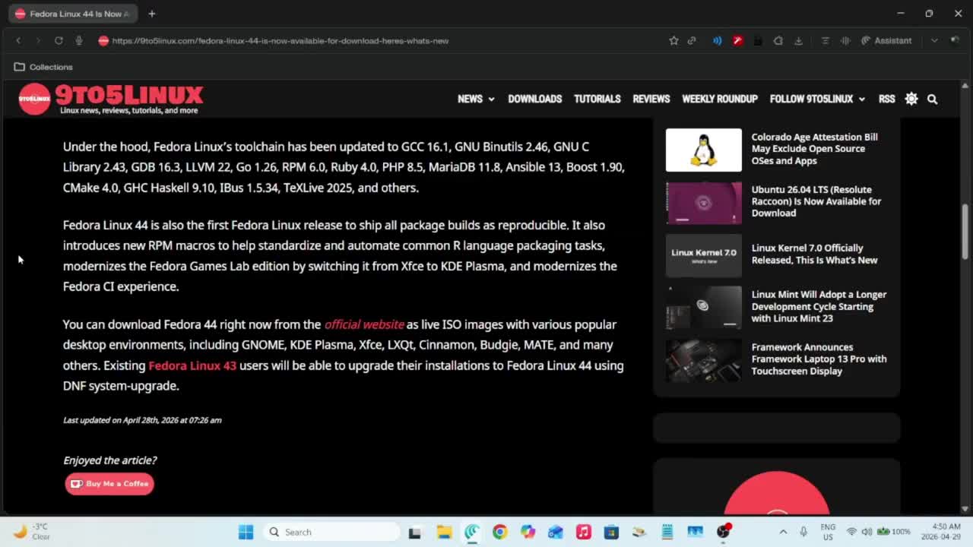Open the REVIEWS menu item
This screenshot has height=547, width=973.
651,99
